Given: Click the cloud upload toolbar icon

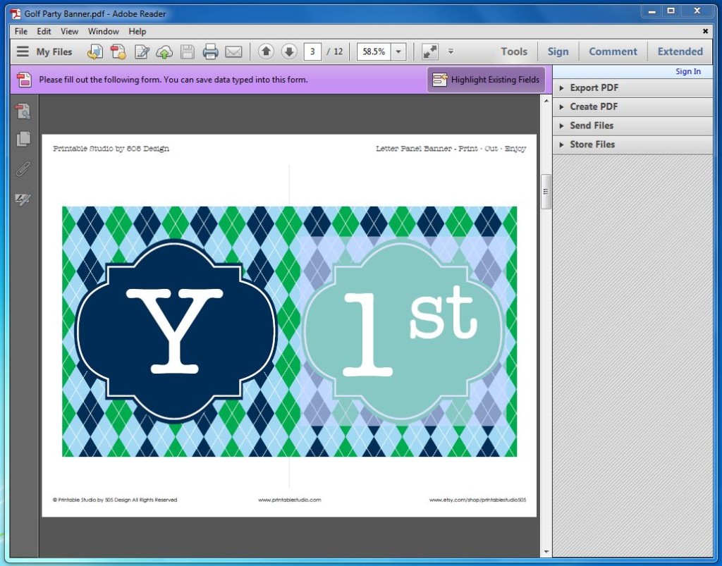Looking at the screenshot, I should [164, 51].
